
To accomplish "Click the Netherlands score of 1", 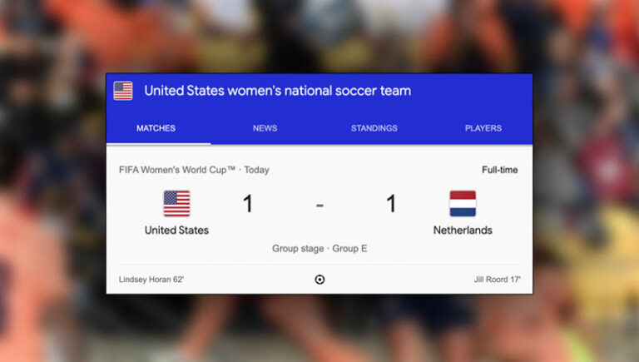I will coord(391,205).
